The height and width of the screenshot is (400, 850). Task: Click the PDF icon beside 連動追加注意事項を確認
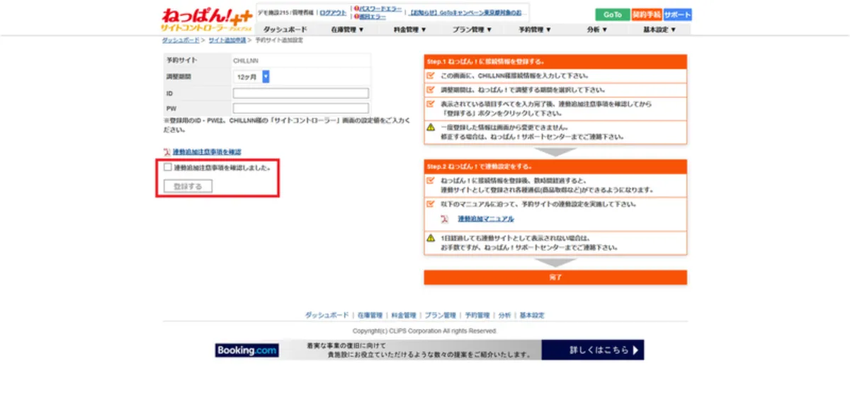coord(167,152)
